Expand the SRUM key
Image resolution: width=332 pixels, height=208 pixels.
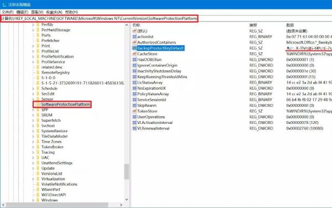coord(33,115)
